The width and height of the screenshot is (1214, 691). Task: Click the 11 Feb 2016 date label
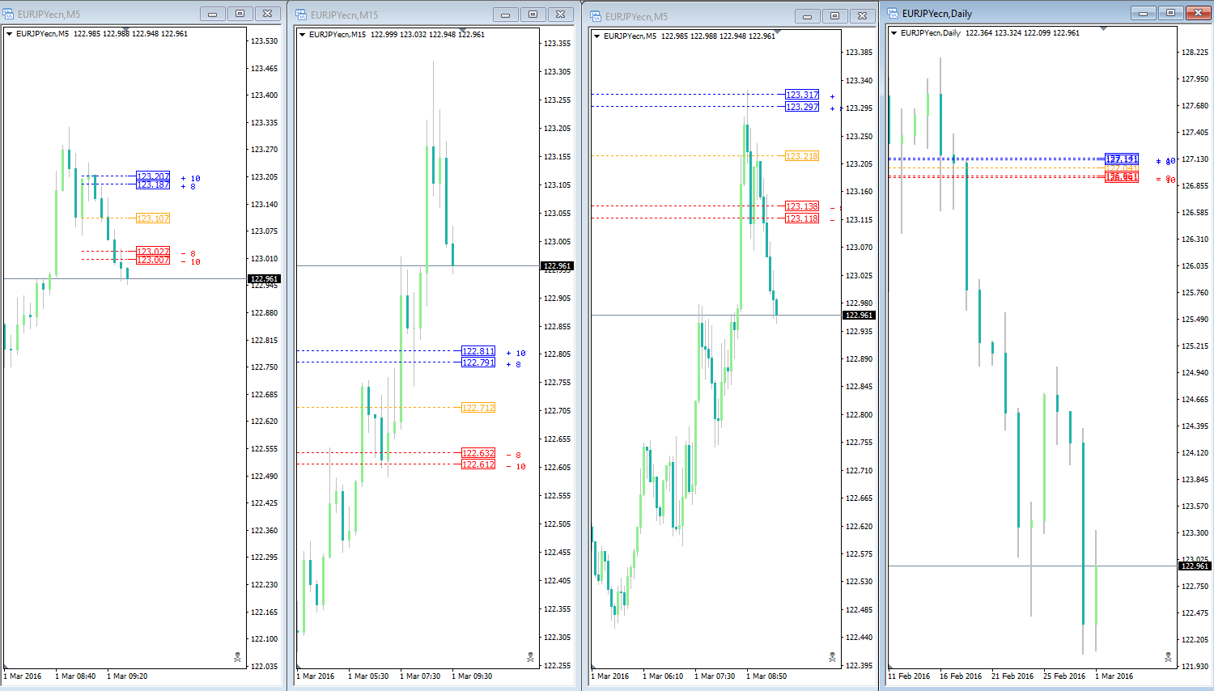(x=909, y=676)
